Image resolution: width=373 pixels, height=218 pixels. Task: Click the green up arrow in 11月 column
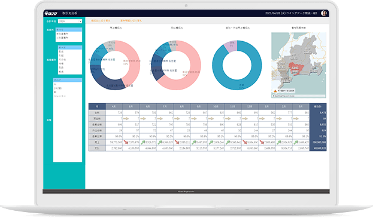coord(228,142)
